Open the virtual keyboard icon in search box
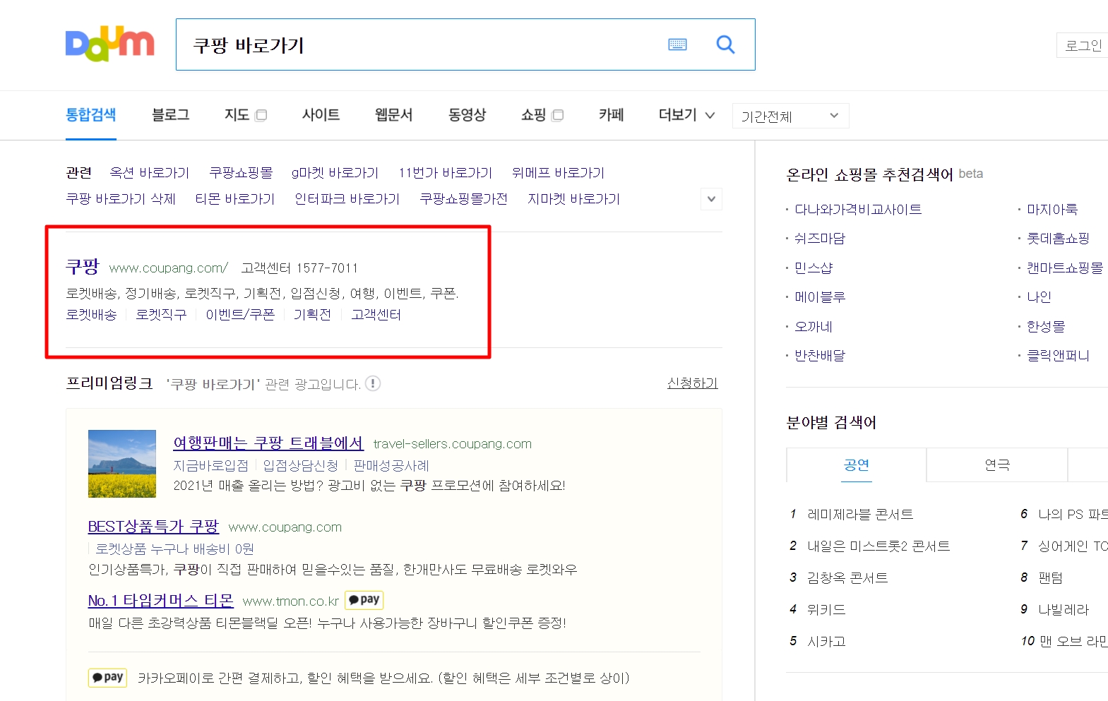Screen dimensions: 1108x701 (x=677, y=44)
